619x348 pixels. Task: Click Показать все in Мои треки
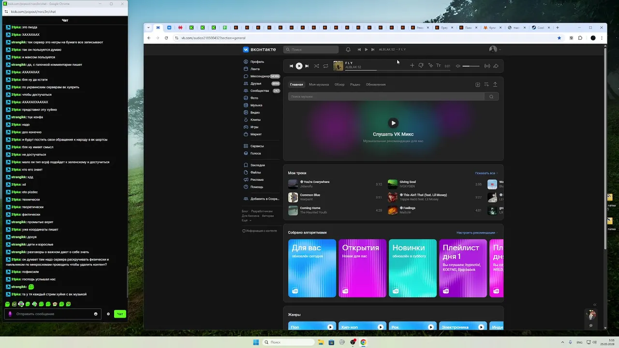(x=486, y=173)
